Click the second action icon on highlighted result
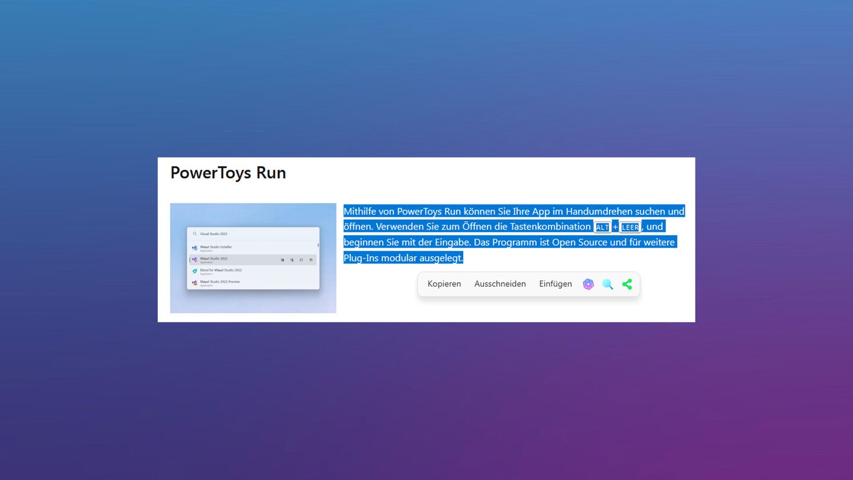This screenshot has height=480, width=853. click(291, 260)
